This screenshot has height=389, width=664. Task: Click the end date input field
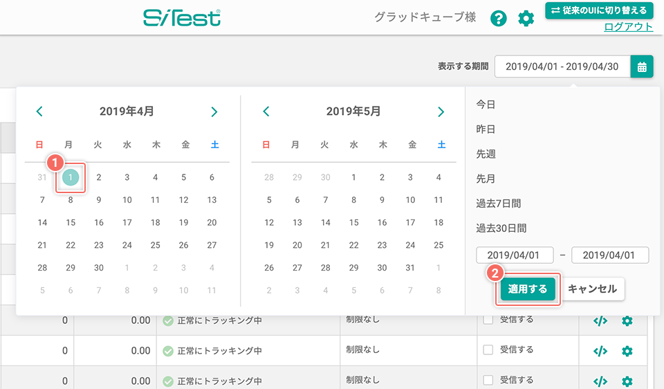pyautogui.click(x=610, y=255)
